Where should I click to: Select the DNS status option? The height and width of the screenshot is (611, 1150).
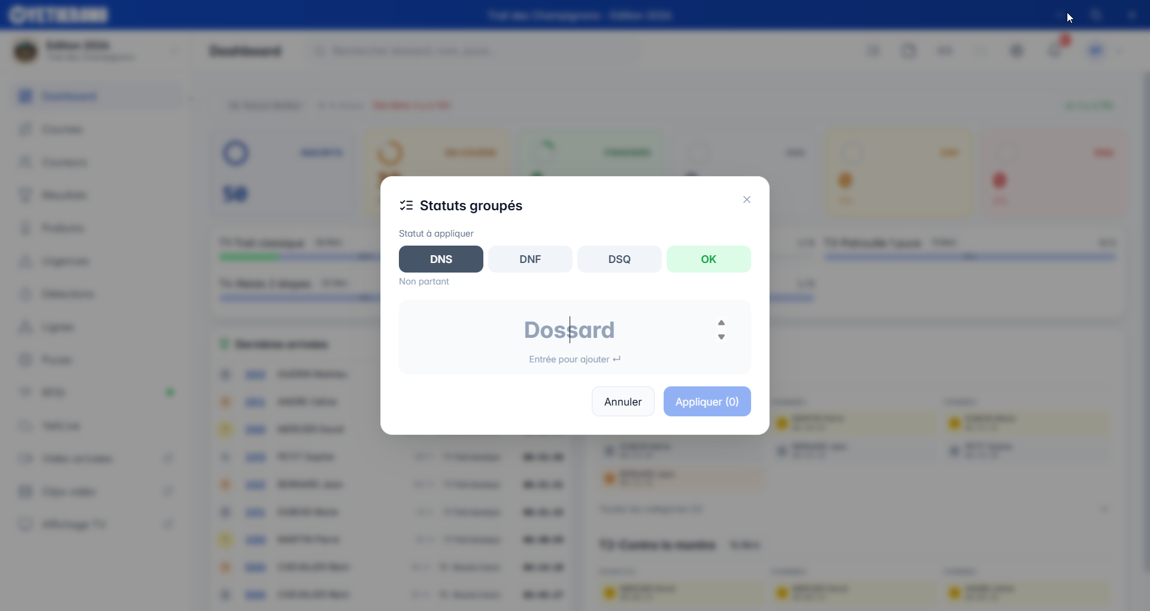441,259
